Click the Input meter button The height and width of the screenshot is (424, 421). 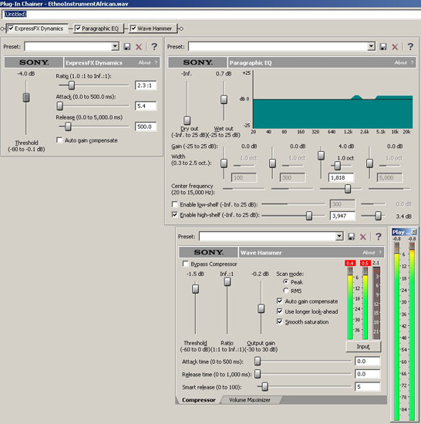pyautogui.click(x=363, y=346)
